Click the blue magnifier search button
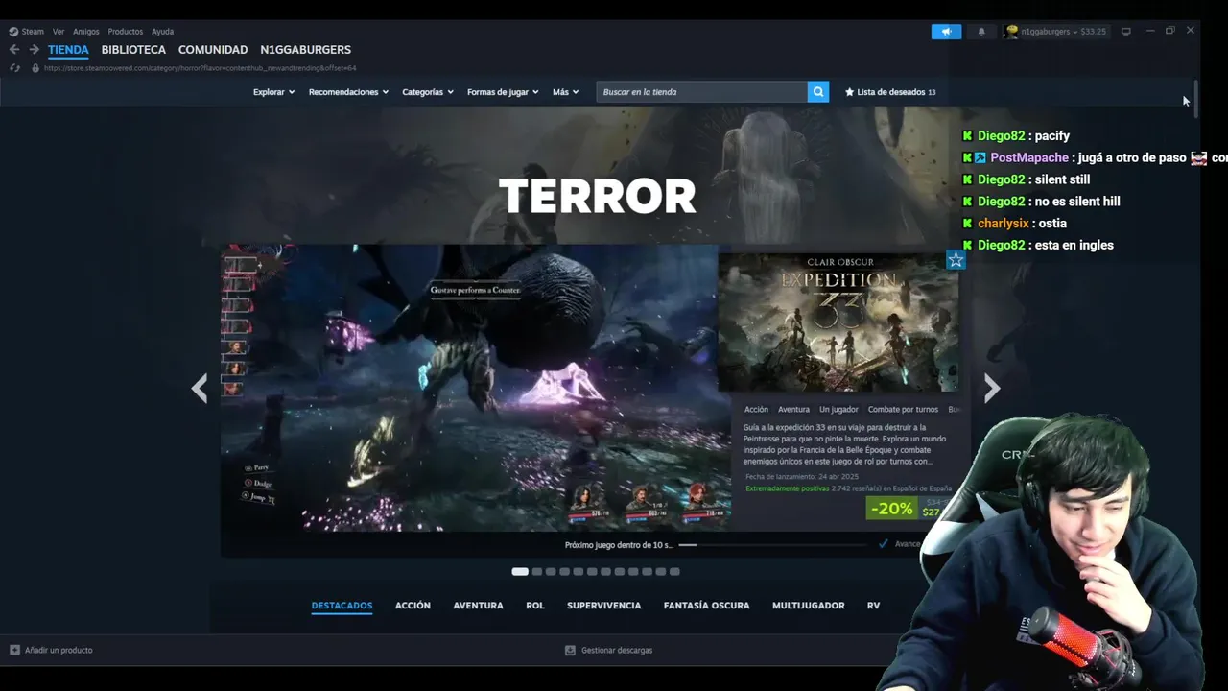Viewport: 1228px width, 691px height. pyautogui.click(x=818, y=92)
